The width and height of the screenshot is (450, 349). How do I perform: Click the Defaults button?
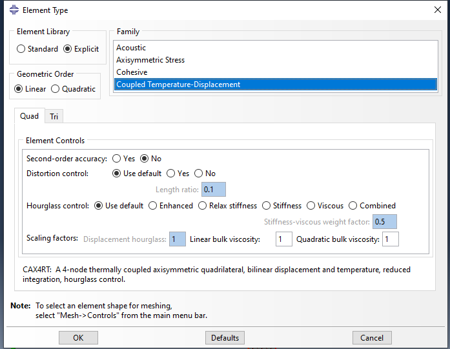click(x=225, y=338)
